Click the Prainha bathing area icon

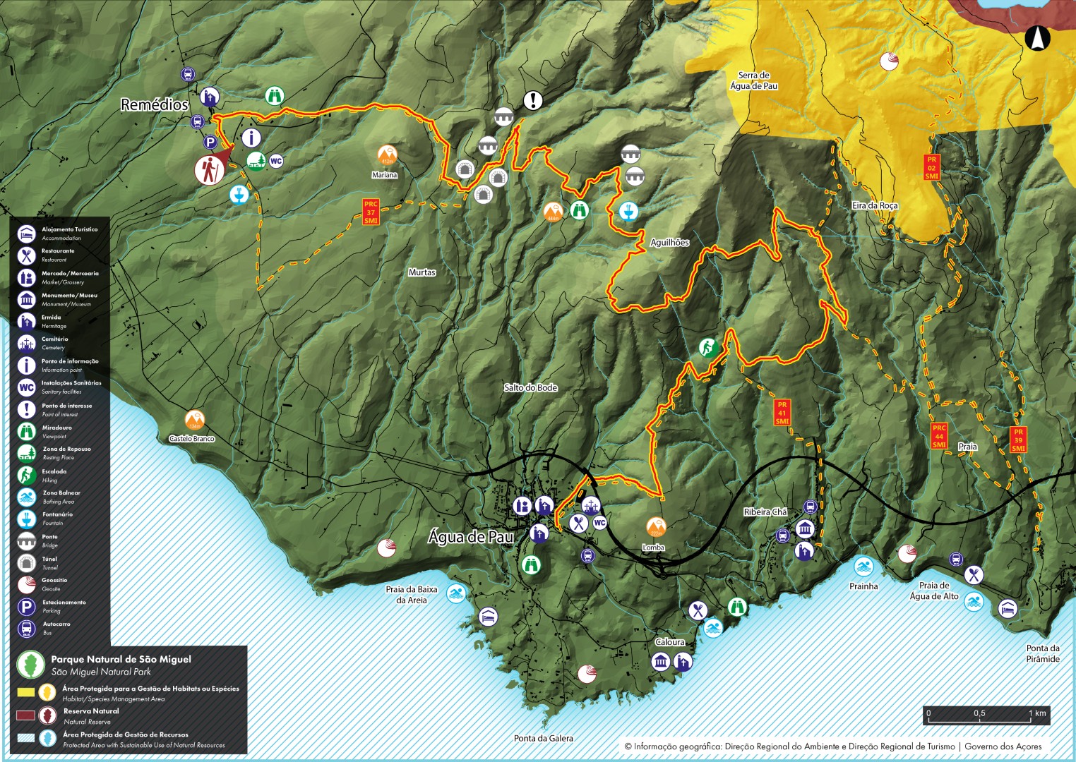tap(863, 567)
